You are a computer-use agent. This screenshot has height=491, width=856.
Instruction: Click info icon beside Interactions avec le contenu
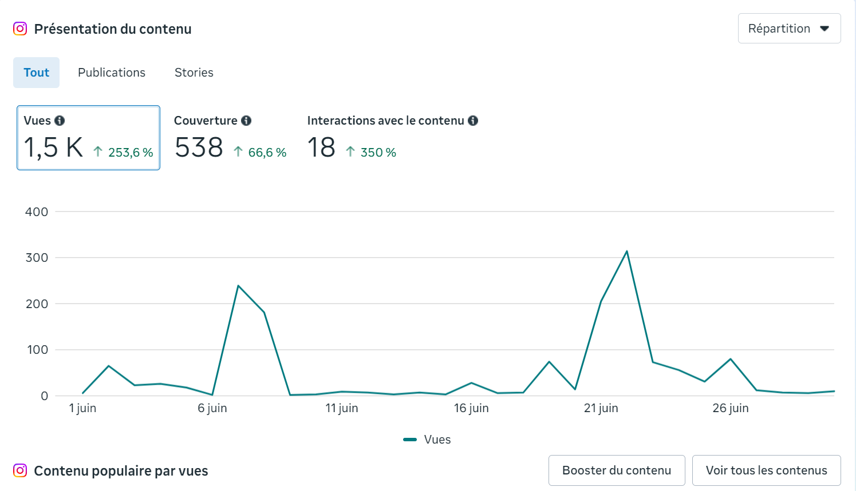(x=473, y=121)
